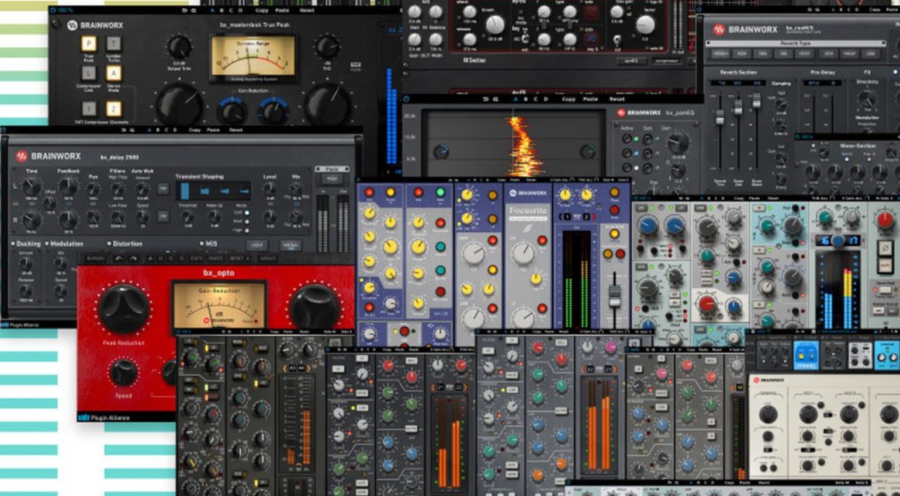900x496 pixels.
Task: Click Bypass in bx_opto toolbar
Action: [x=96, y=258]
